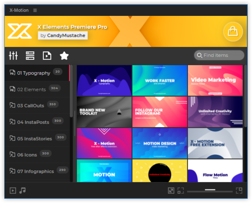Show favorites with the star icon
This screenshot has width=252, height=203.
click(x=64, y=56)
